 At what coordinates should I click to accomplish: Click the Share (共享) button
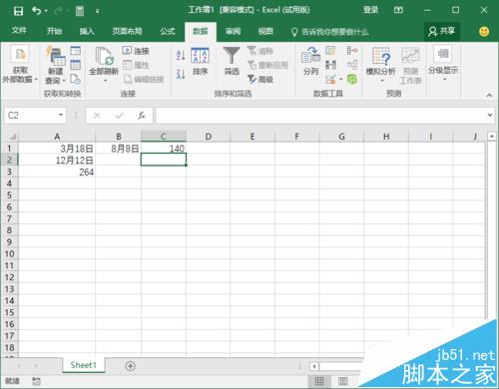coord(441,31)
